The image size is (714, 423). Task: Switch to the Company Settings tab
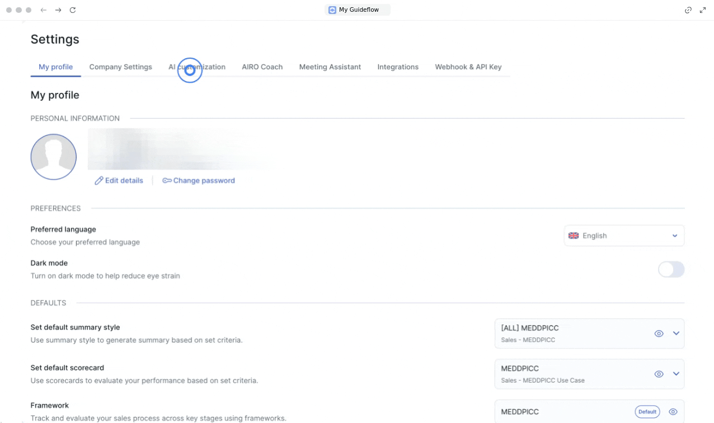click(x=120, y=67)
